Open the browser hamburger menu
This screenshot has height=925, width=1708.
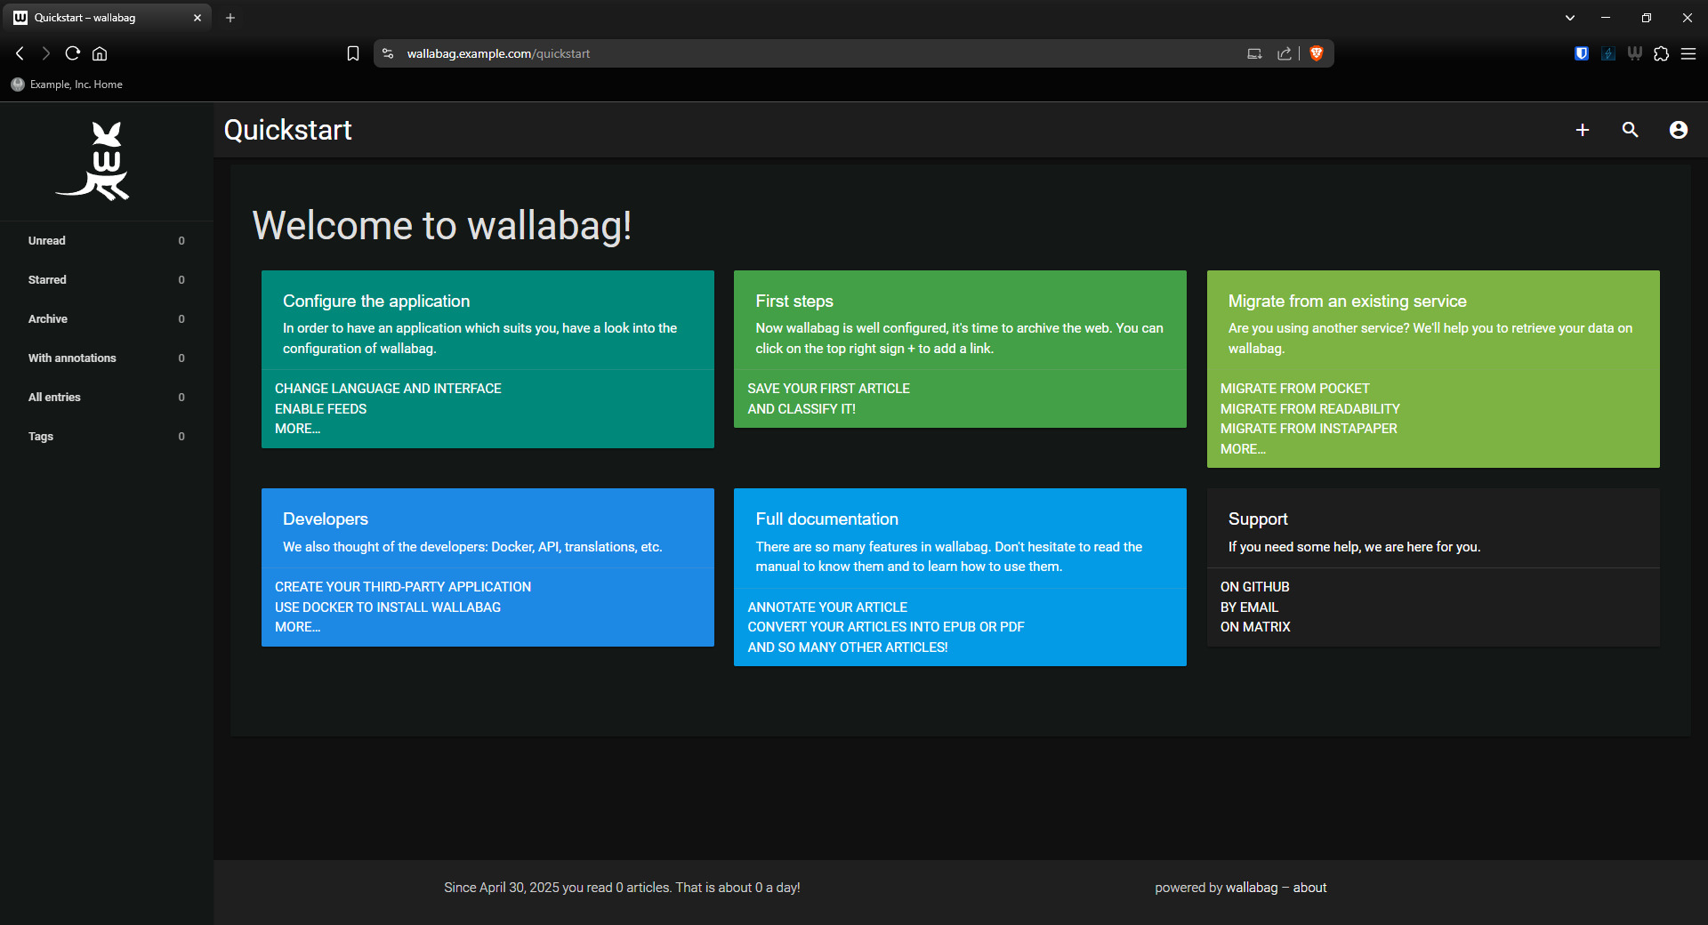[1688, 53]
